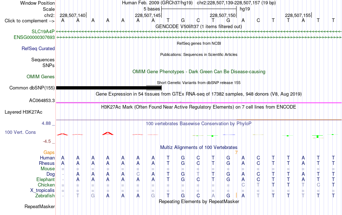Click the Dog alignment row label
342x215 pixels.
[x=50, y=174]
